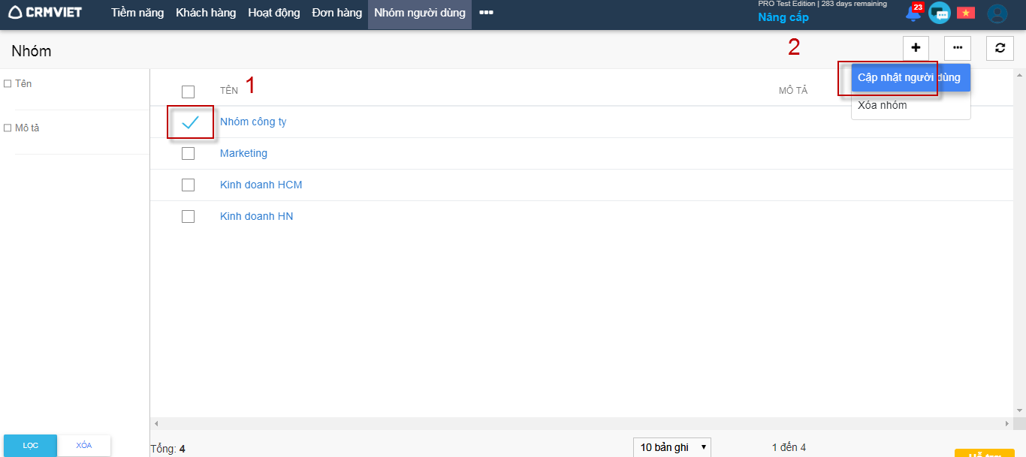Enable the Tên filter checkbox
This screenshot has width=1026, height=457.
8,84
